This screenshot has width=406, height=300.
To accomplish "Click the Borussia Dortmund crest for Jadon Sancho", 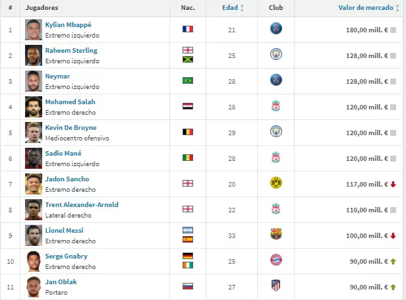I will pyautogui.click(x=275, y=184).
